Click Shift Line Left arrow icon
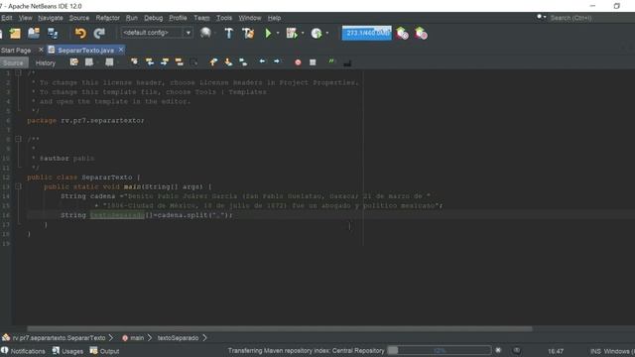 click(x=262, y=61)
